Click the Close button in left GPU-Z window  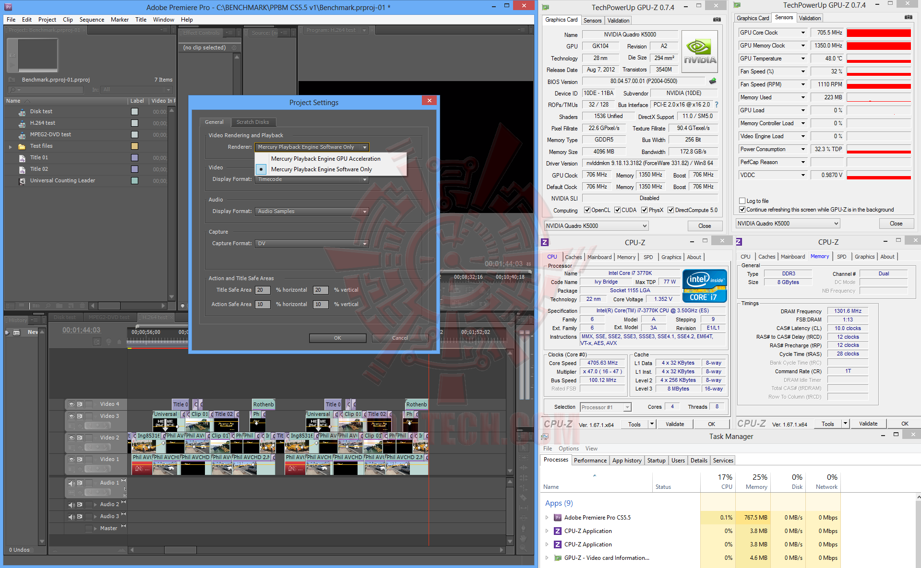coord(705,226)
